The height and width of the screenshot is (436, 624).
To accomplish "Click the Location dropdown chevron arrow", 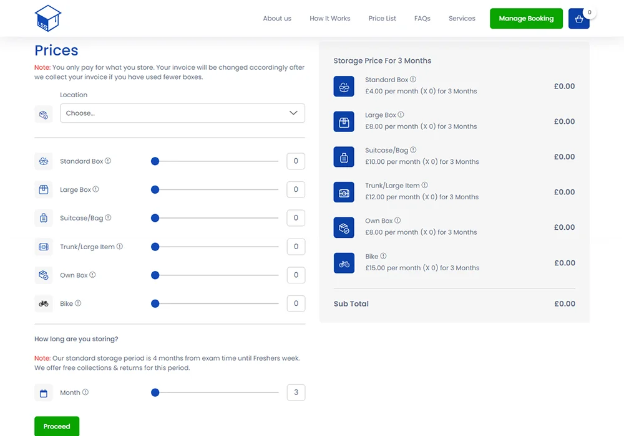I will pyautogui.click(x=293, y=113).
